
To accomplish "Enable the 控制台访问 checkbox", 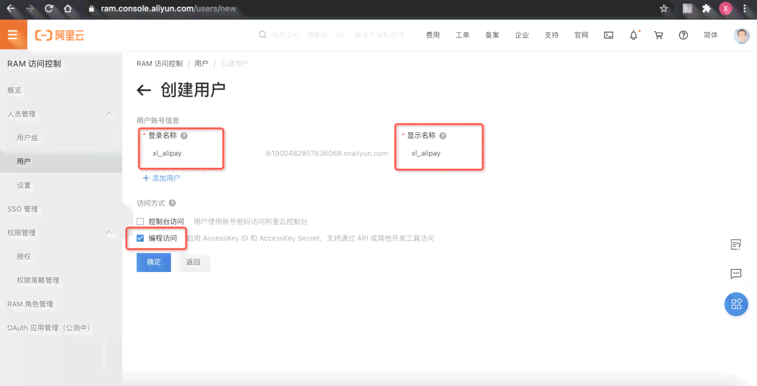I will (x=140, y=222).
